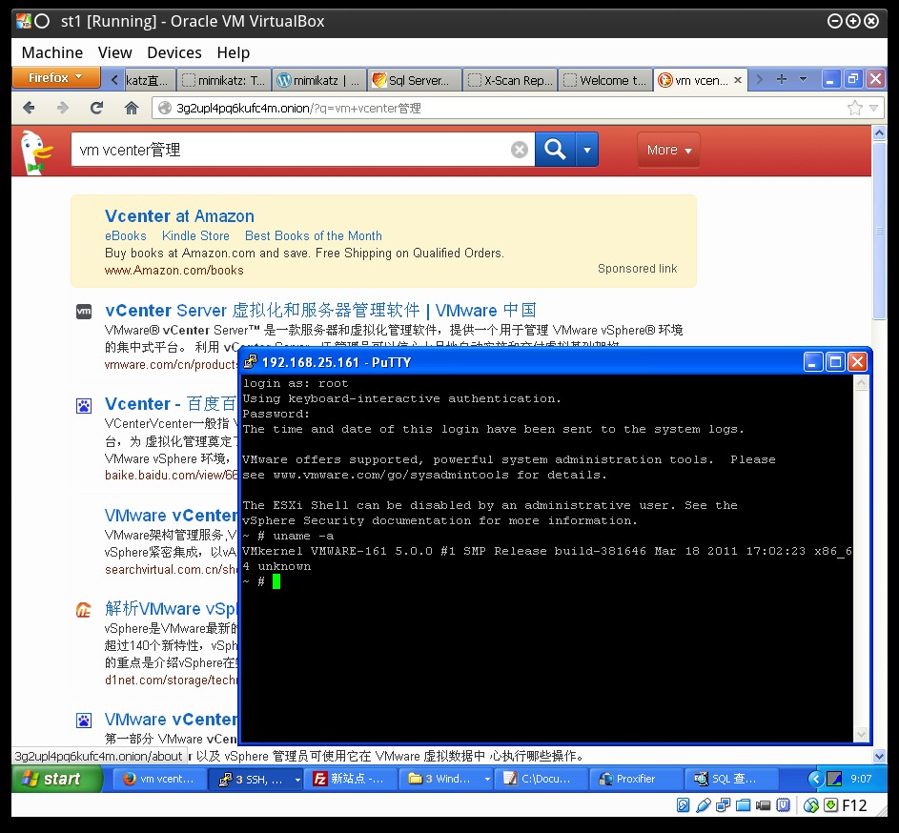Switch to the X-Scan Rep... tab
This screenshot has width=899, height=833.
(x=510, y=80)
